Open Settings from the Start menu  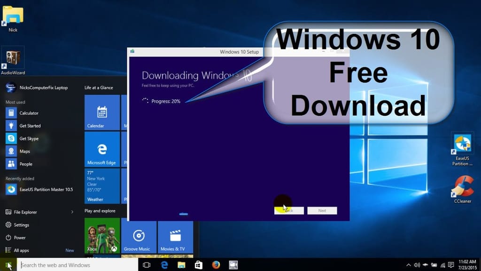[x=17, y=225]
